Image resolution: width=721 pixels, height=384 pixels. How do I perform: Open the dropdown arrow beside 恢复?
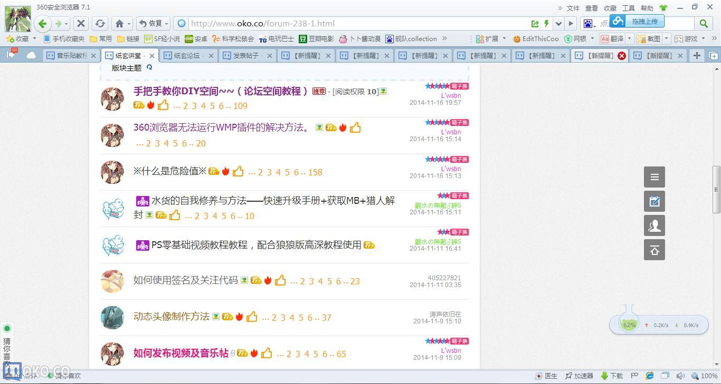pos(167,24)
